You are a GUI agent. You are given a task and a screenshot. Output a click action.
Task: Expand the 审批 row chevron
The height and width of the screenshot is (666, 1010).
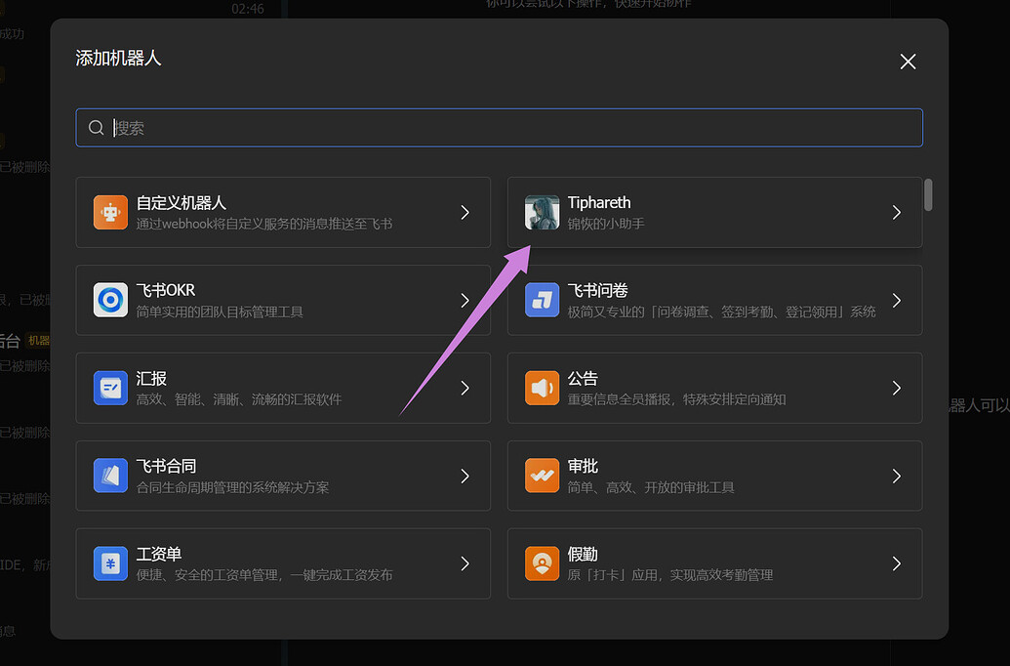point(897,476)
